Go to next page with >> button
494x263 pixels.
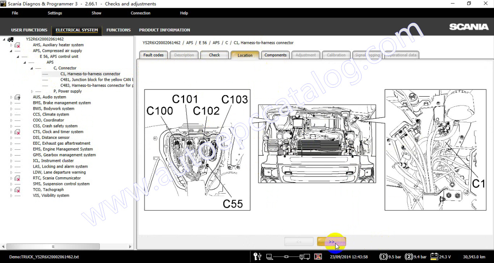pos(331,242)
